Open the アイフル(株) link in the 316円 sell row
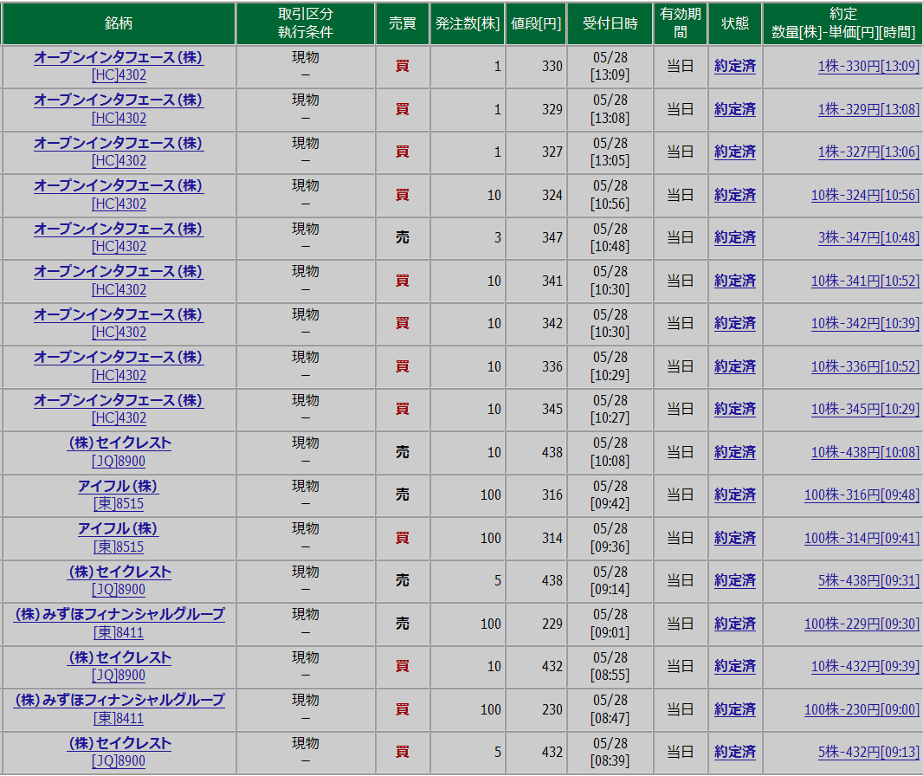Image resolution: width=923 pixels, height=776 pixels. point(119,486)
